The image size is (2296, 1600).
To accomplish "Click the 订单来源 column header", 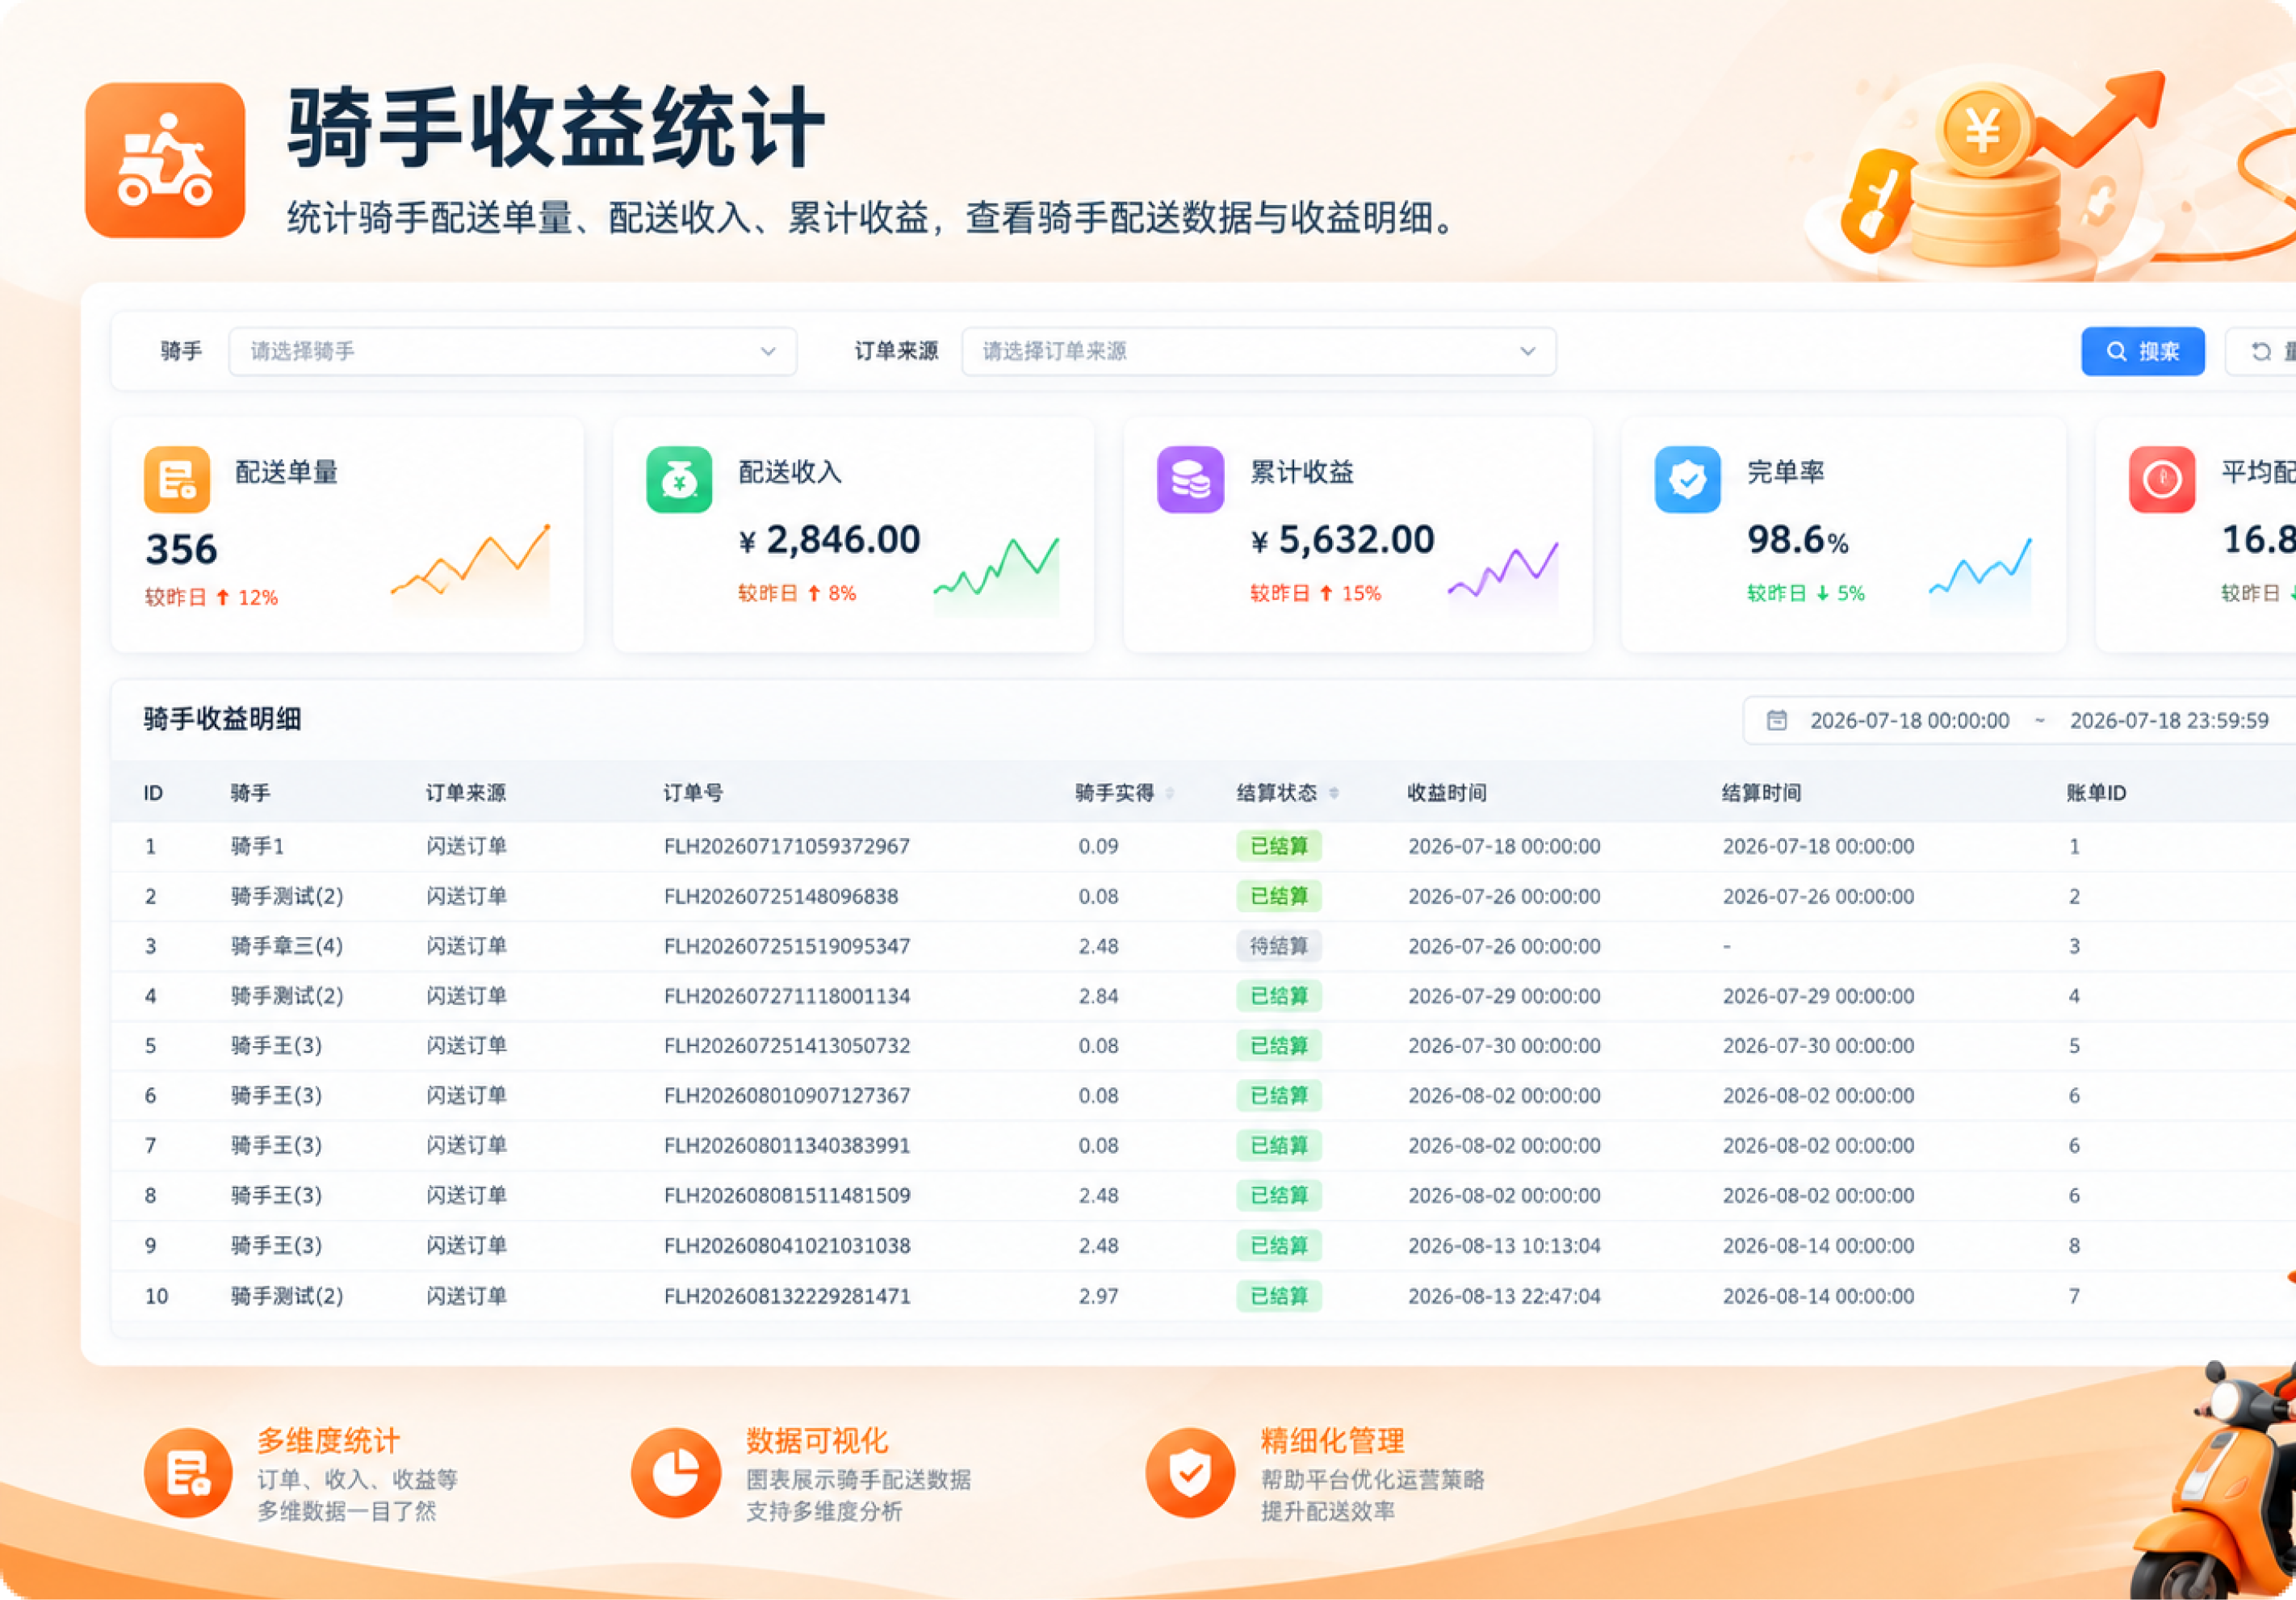I will (465, 793).
